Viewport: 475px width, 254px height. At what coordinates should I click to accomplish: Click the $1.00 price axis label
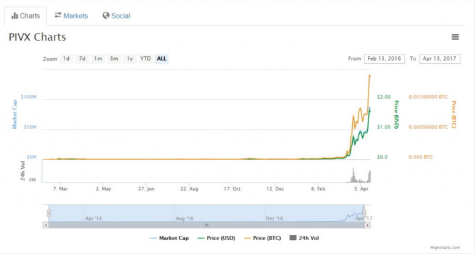point(384,127)
